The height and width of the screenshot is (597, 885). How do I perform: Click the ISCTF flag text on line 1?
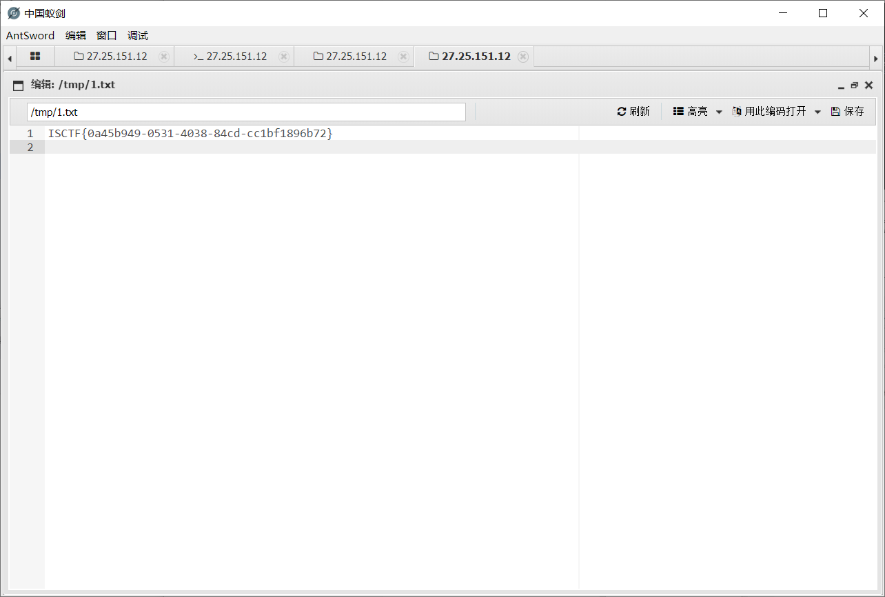[x=190, y=134]
